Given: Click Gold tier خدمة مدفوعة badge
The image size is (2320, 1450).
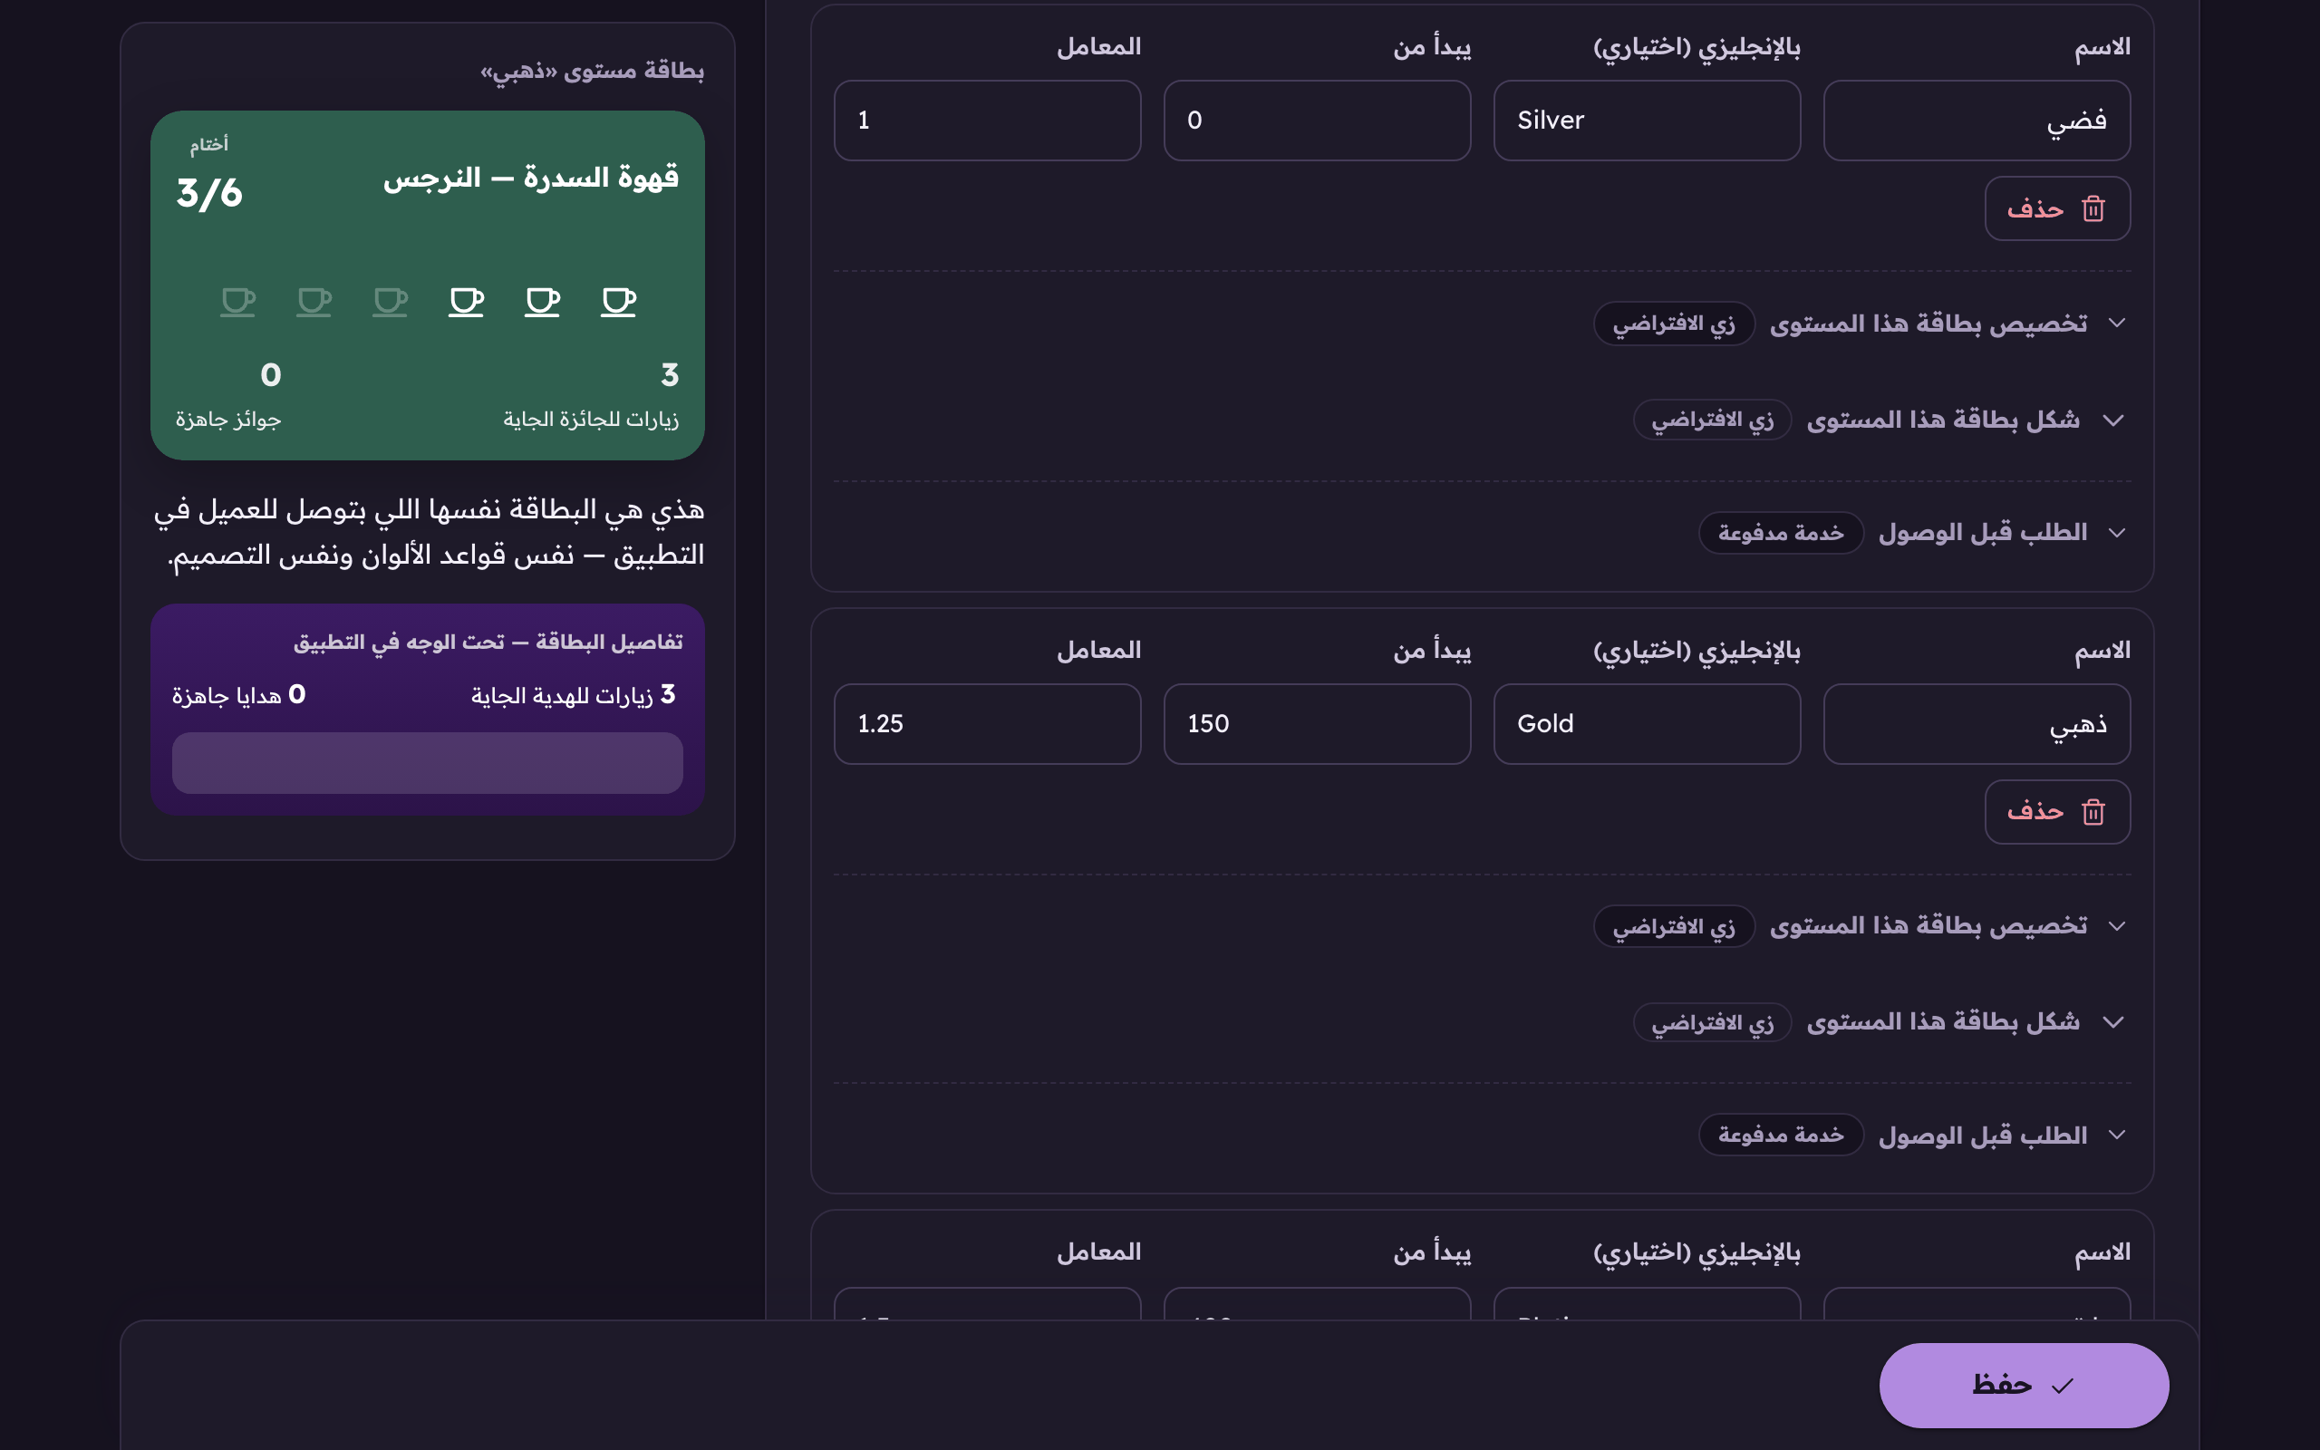Looking at the screenshot, I should (1781, 1135).
